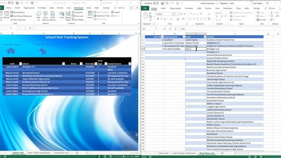Viewport: 281px width, 158px height.
Task: Confirm entry checkmark in right formula bar
Action: (170, 29)
